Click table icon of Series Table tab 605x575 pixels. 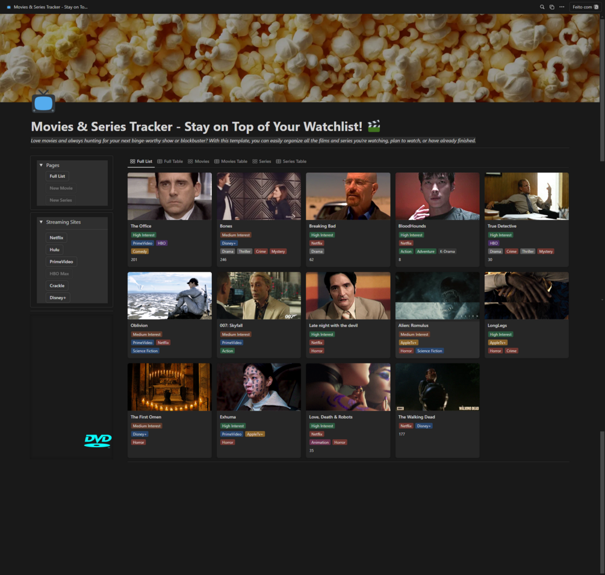pyautogui.click(x=279, y=161)
